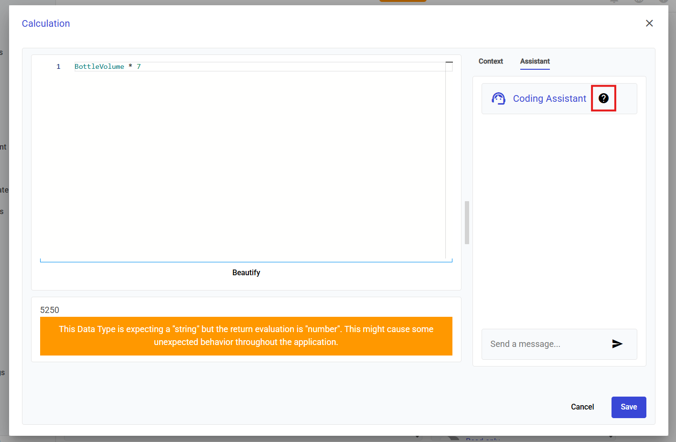Beautify the calculation code

click(x=246, y=272)
